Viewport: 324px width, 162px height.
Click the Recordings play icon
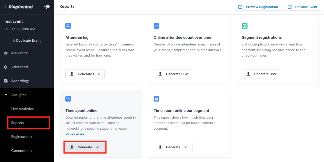tap(6, 81)
